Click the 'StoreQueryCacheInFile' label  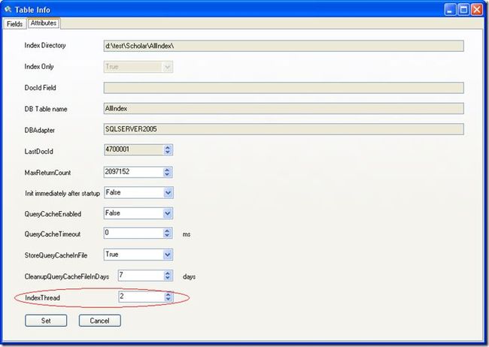click(x=56, y=255)
